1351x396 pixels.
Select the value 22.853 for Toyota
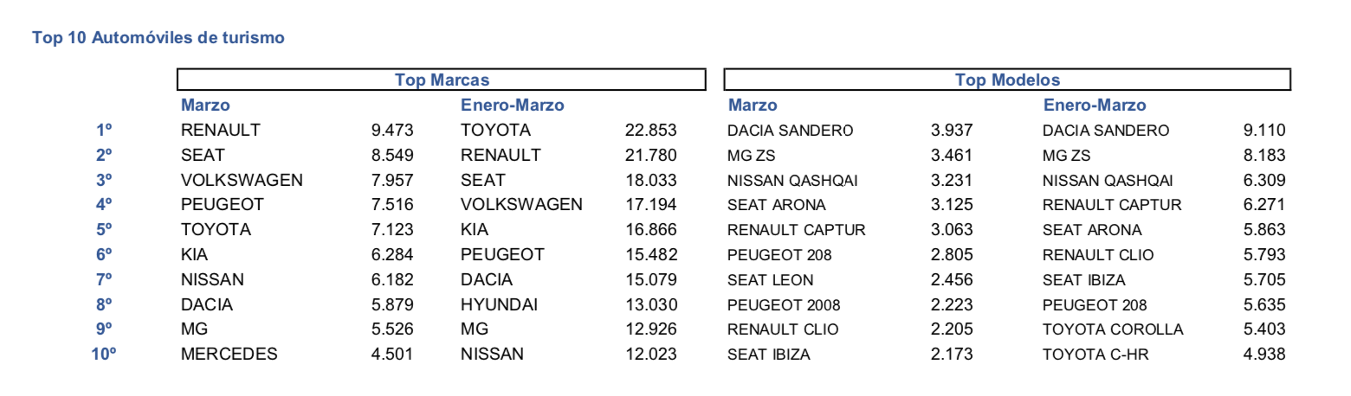pyautogui.click(x=650, y=131)
